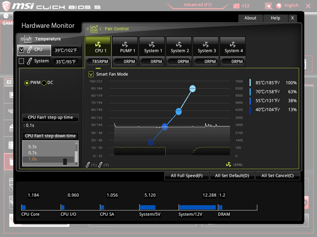The image size is (317, 237).
Task: Close Hardware Monitor with the X button
Action: pos(292,18)
